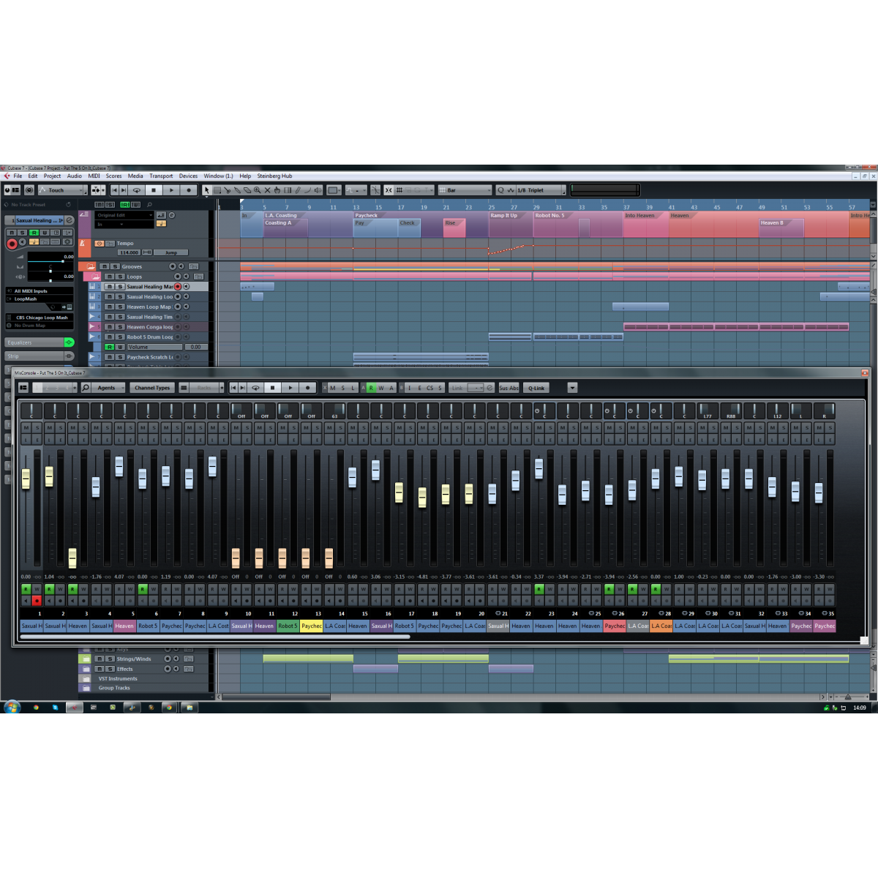Toggle global Read automation in MixConsole toolbar
Image resolution: width=878 pixels, height=878 pixels.
coord(371,388)
